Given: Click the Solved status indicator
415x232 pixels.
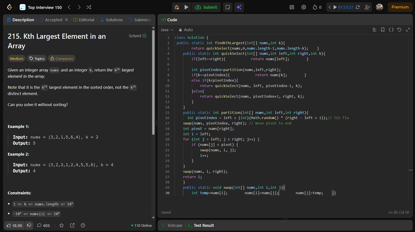Looking at the screenshot, I should pos(137,36).
